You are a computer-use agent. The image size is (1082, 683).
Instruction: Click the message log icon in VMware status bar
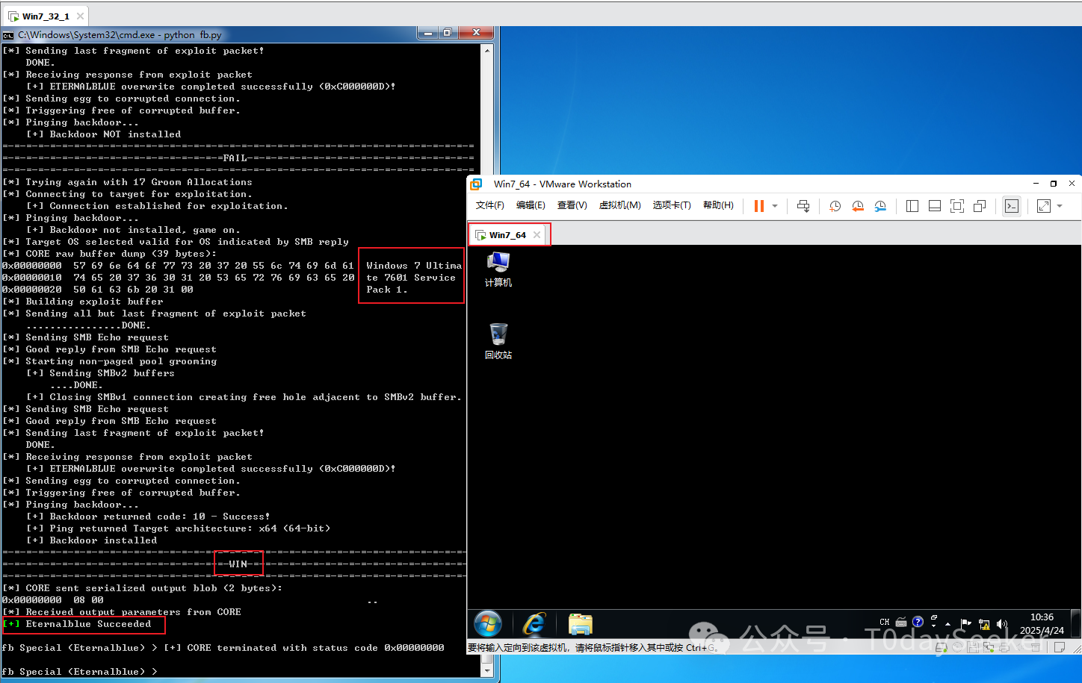(x=1060, y=647)
